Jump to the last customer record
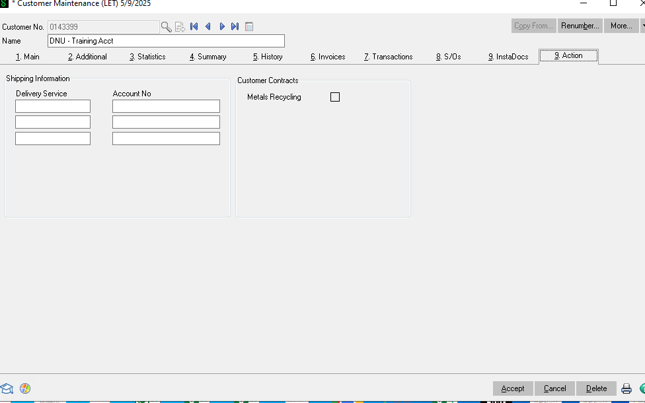This screenshot has height=403, width=645. [235, 27]
